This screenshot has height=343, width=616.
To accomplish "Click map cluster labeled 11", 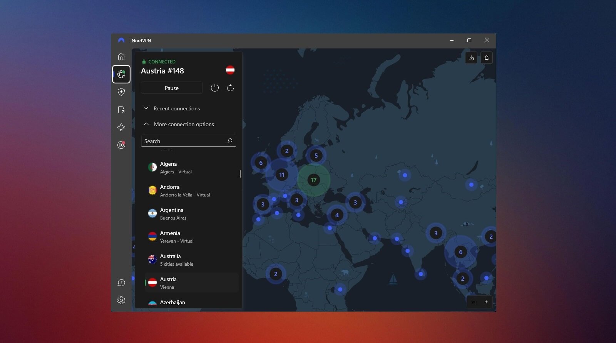I will [282, 175].
